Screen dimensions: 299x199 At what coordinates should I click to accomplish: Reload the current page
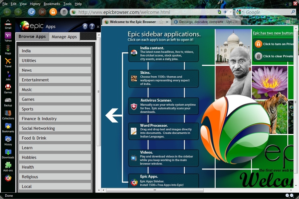pos(31,12)
